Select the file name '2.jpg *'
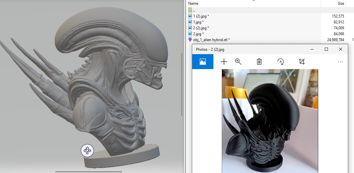 click(x=199, y=34)
